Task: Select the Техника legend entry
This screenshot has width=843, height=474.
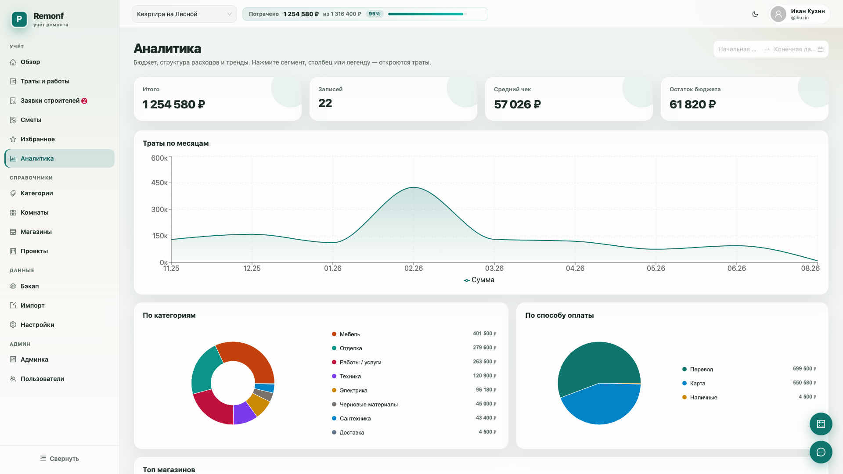Action: [414, 376]
